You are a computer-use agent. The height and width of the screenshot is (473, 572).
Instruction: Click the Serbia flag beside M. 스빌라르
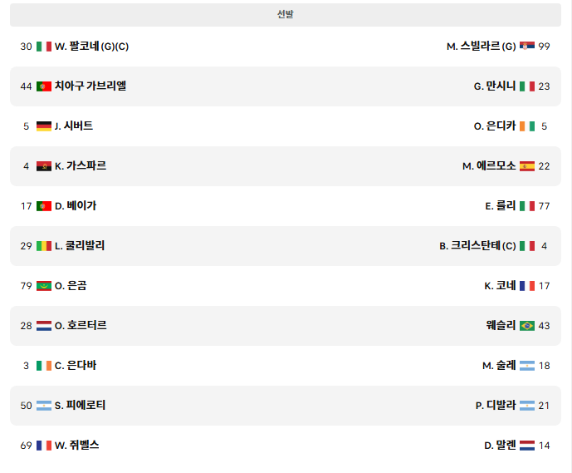[527, 47]
